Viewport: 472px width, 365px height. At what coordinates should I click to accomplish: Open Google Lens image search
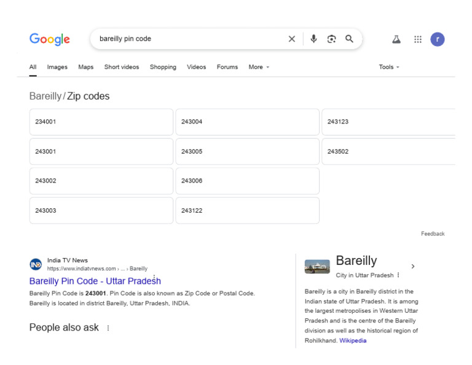(x=332, y=39)
